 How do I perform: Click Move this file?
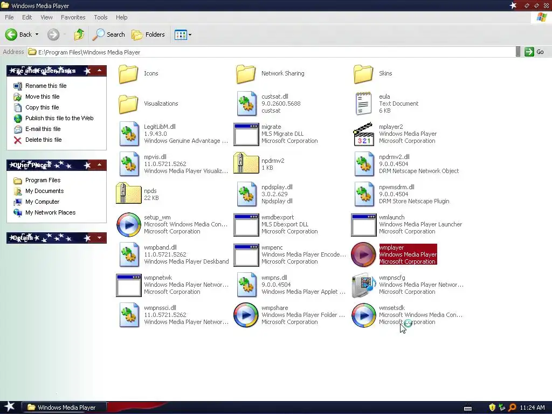point(42,96)
